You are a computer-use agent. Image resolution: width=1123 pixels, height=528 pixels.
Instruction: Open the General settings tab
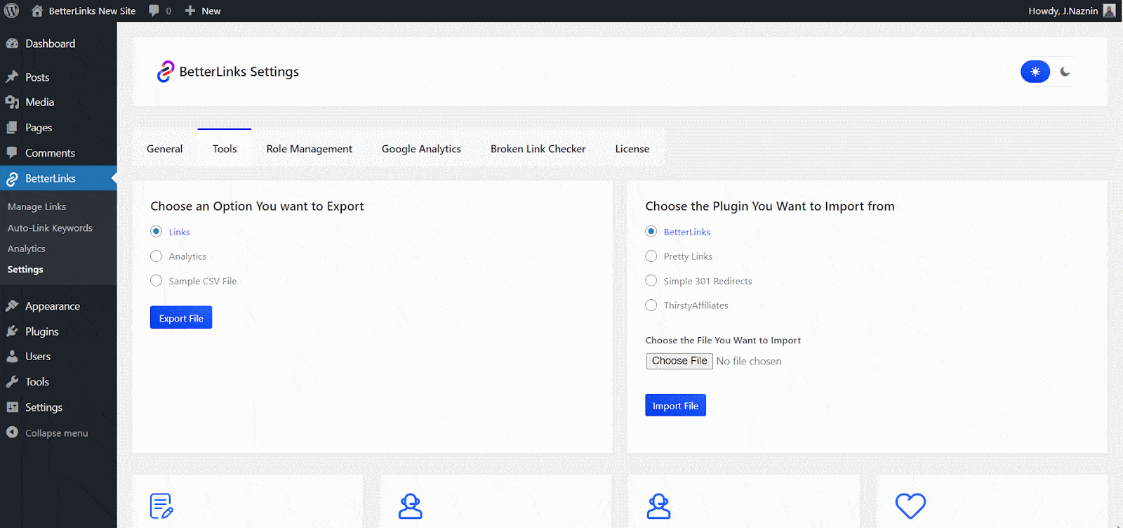coord(165,149)
